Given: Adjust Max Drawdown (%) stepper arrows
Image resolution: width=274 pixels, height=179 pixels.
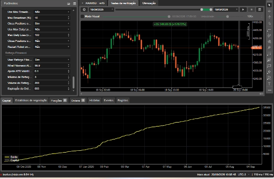Looking at the screenshot, I should tap(68, 18).
